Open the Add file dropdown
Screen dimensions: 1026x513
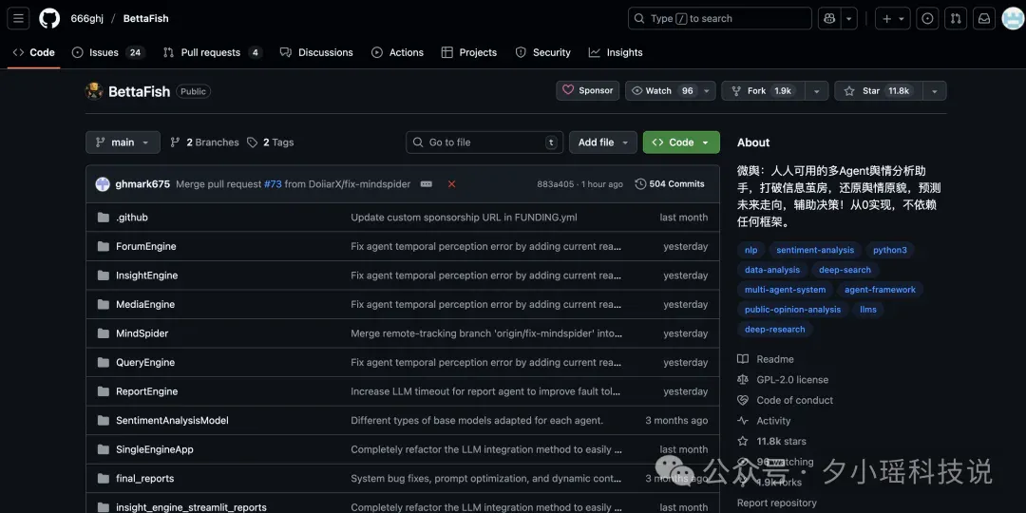coord(602,142)
